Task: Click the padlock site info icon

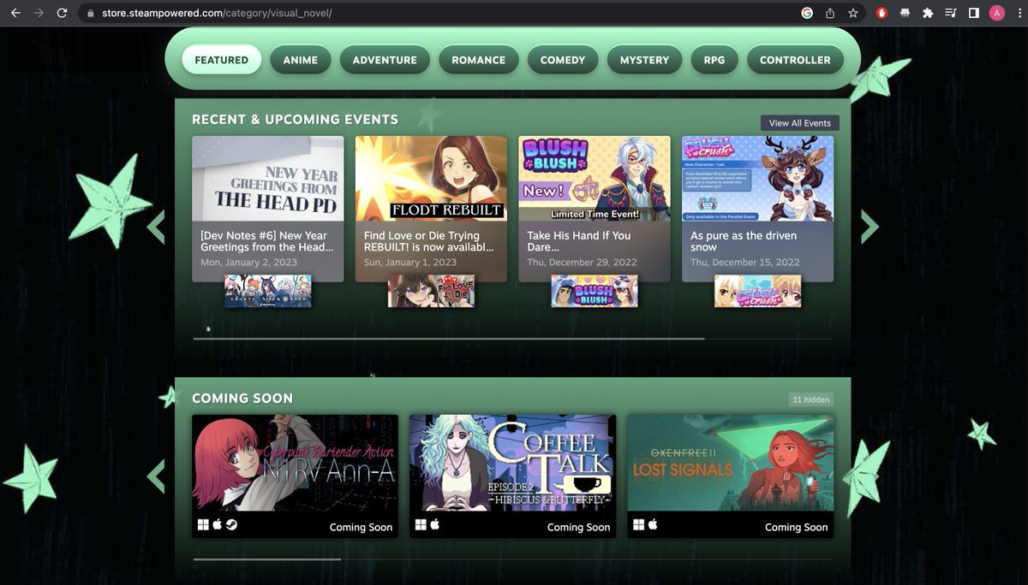Action: coord(92,14)
